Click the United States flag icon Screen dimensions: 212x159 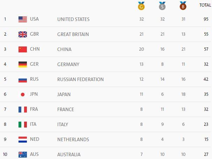[x=23, y=19]
